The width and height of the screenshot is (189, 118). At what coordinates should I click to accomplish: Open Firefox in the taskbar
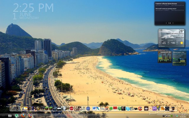(23, 116)
